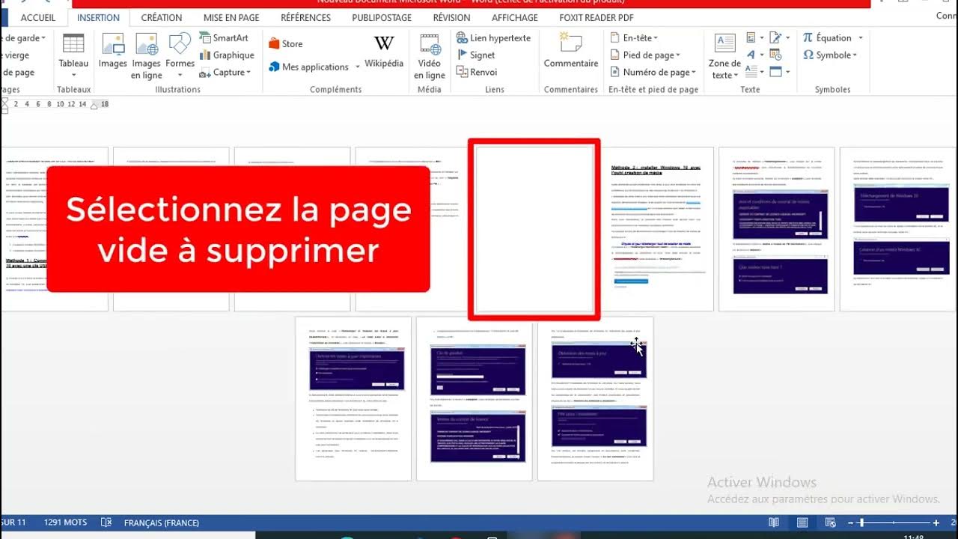Expand the Mes applications arrow
This screenshot has height=539, width=958.
click(x=358, y=67)
